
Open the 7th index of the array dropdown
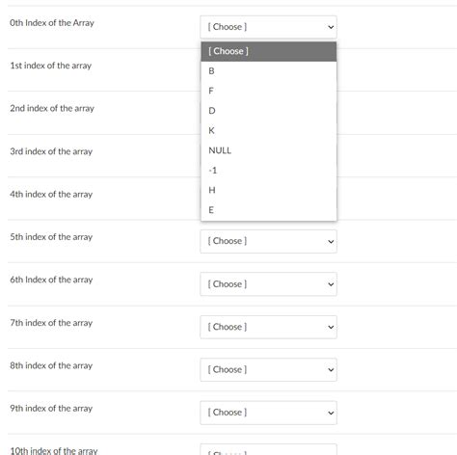pyautogui.click(x=268, y=327)
